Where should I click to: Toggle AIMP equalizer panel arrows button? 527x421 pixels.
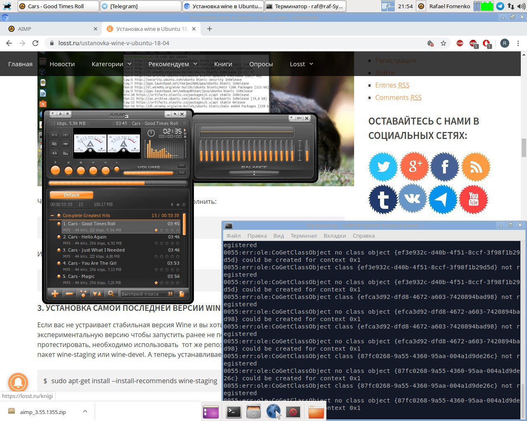coord(182,165)
